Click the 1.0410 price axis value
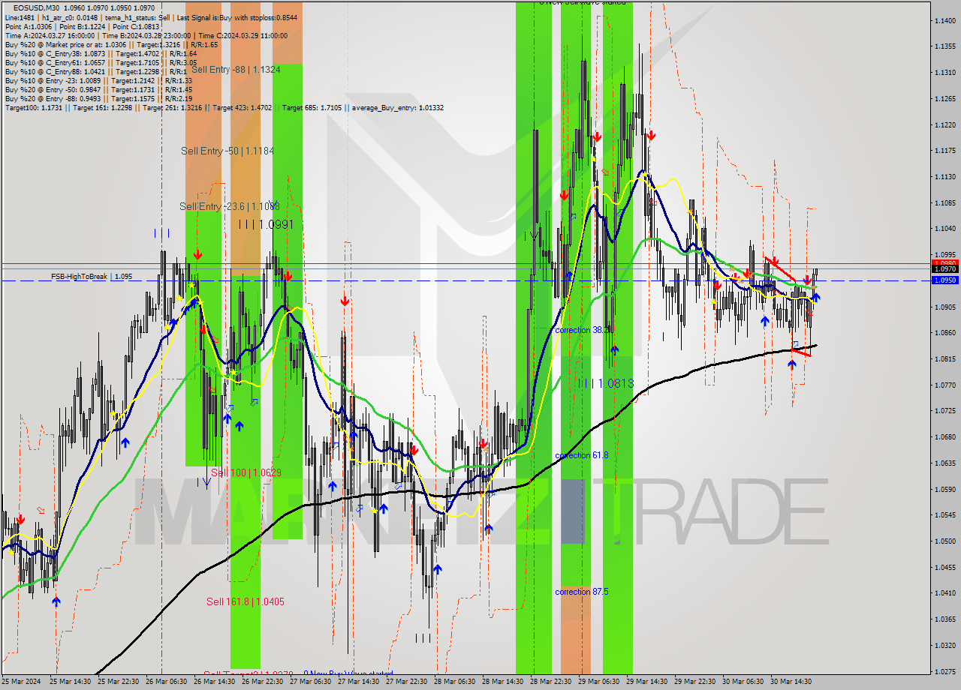This screenshot has height=690, width=961. pyautogui.click(x=944, y=593)
